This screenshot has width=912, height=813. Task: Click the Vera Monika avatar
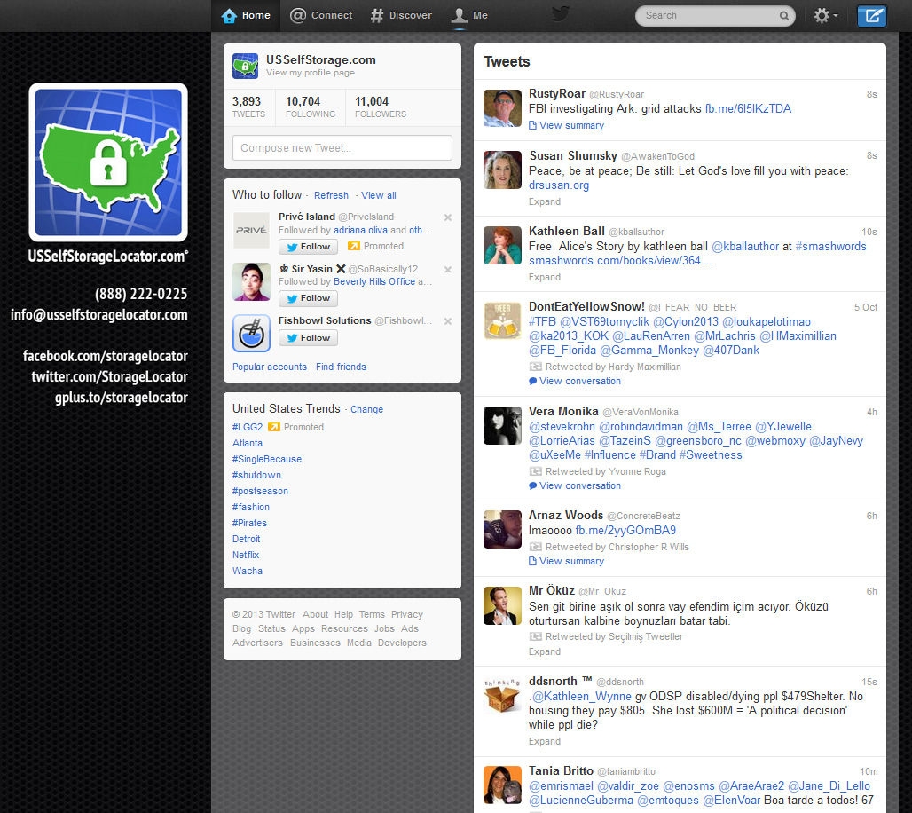tap(502, 425)
